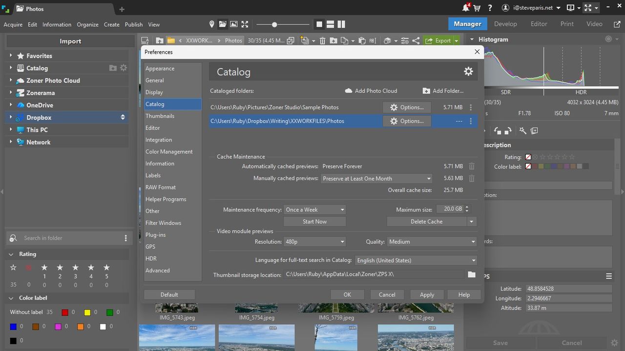Image resolution: width=625 pixels, height=351 pixels.
Task: Open the shopping cart icon
Action: point(477,8)
